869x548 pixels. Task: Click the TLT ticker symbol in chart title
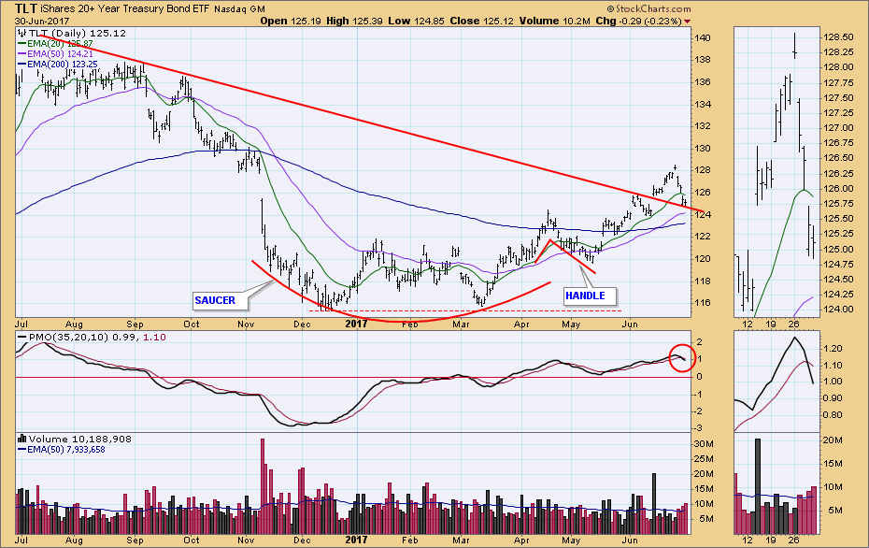pyautogui.click(x=25, y=8)
